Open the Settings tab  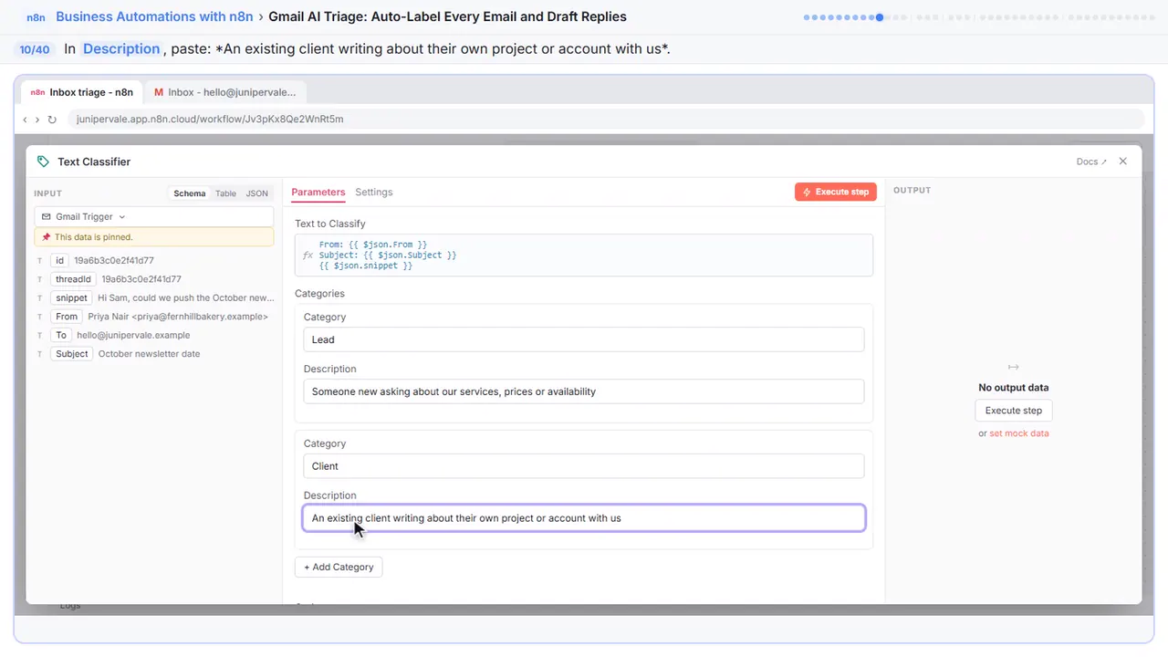[374, 193]
